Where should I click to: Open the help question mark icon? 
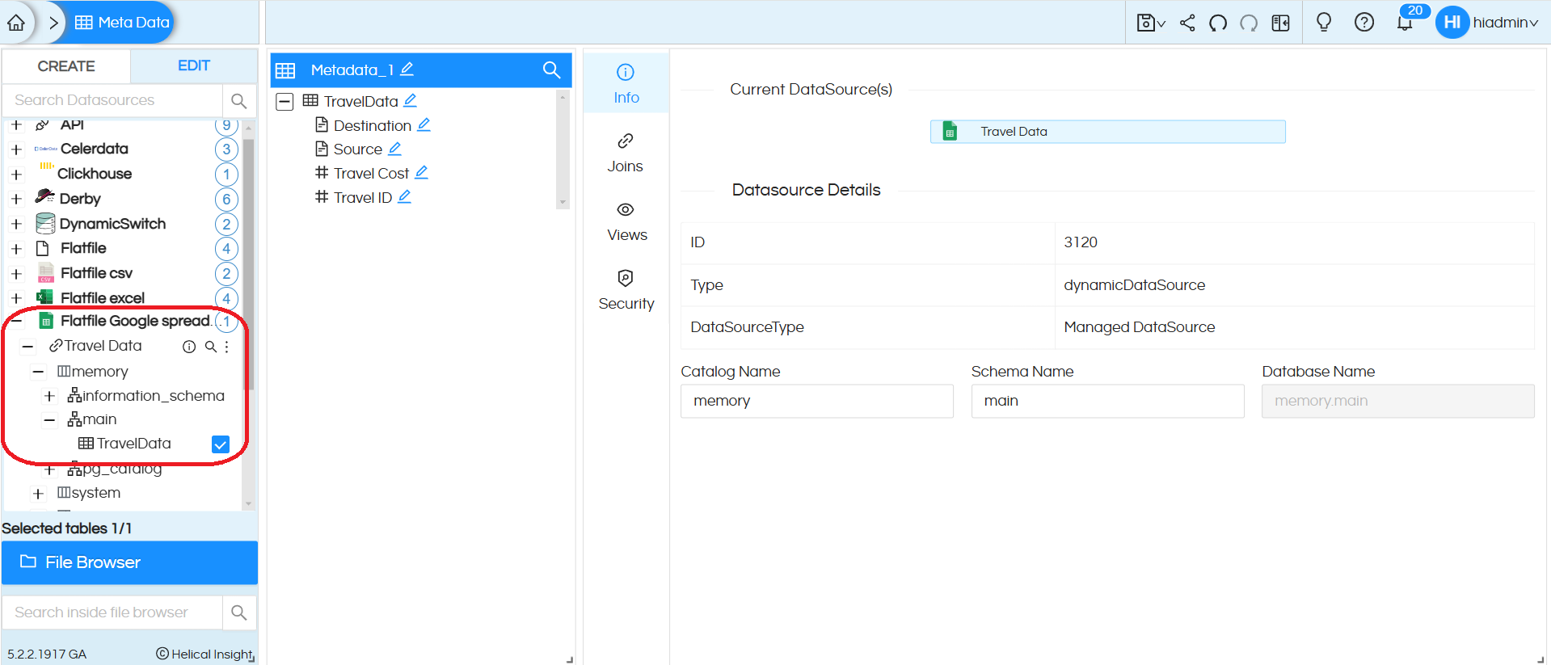1364,22
